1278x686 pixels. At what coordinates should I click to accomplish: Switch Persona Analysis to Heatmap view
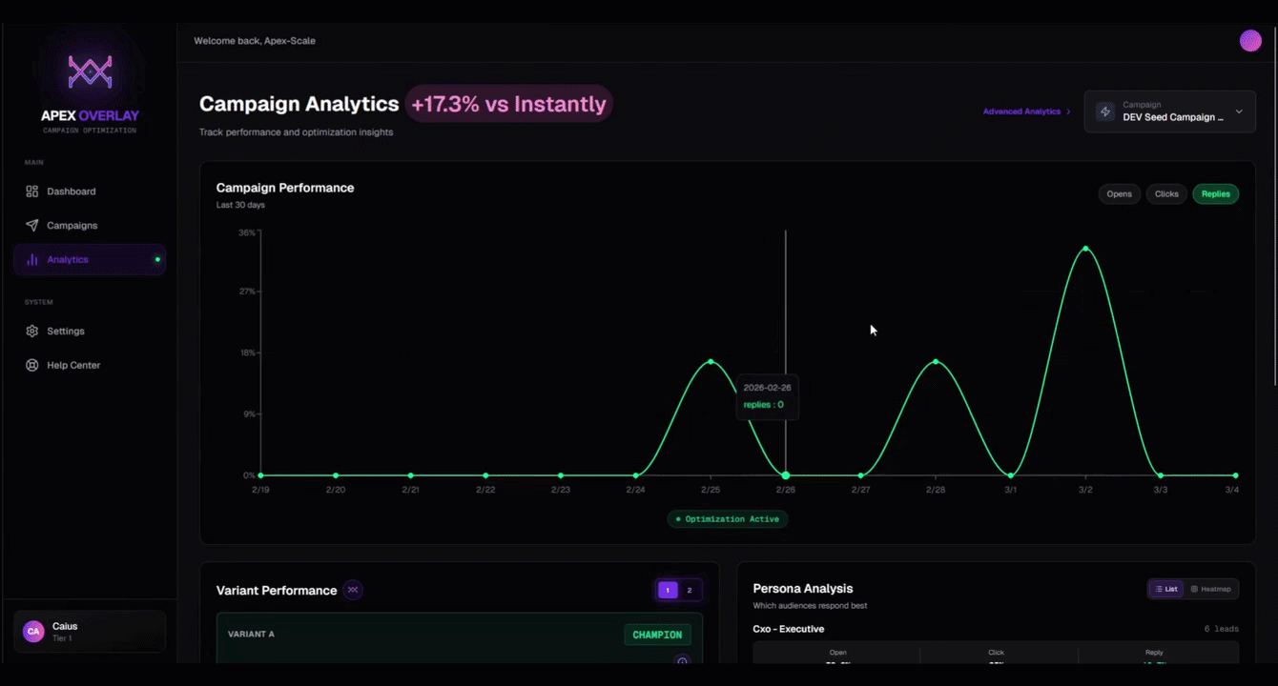tap(1212, 589)
